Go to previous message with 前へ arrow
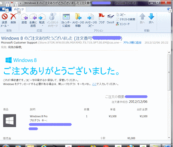Screen dimensions: 173x147 142,16
